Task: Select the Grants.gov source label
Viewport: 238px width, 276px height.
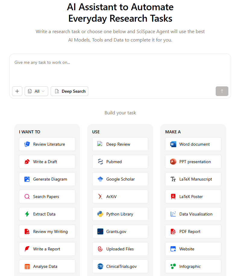Action: pos(116,231)
